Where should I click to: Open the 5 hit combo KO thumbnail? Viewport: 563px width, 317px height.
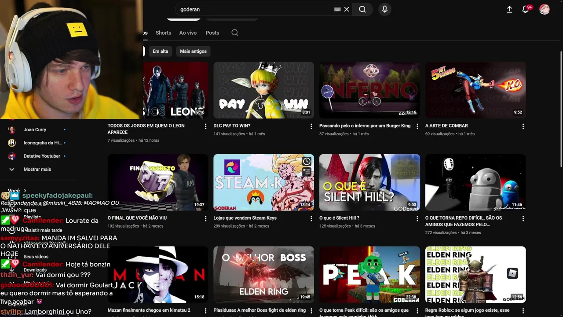[x=475, y=90]
